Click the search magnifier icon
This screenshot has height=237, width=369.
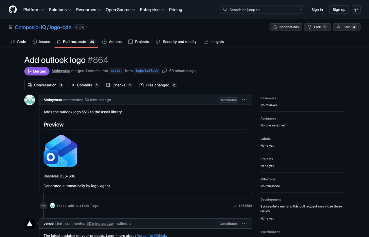pos(225,10)
